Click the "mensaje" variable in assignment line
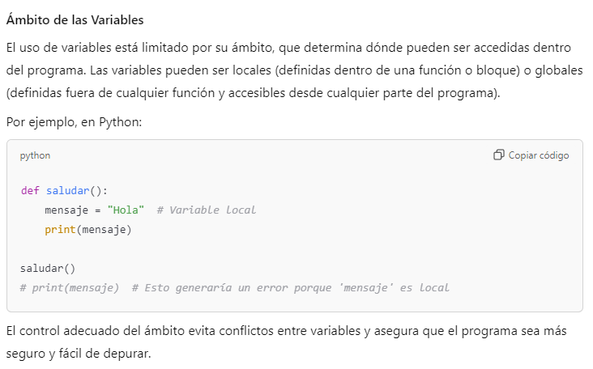Image resolution: width=593 pixels, height=369 pixels. click(x=66, y=210)
